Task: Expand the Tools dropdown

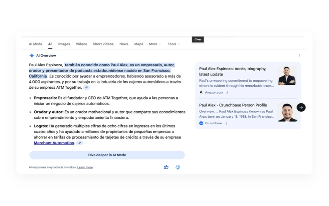Action: coord(173,44)
